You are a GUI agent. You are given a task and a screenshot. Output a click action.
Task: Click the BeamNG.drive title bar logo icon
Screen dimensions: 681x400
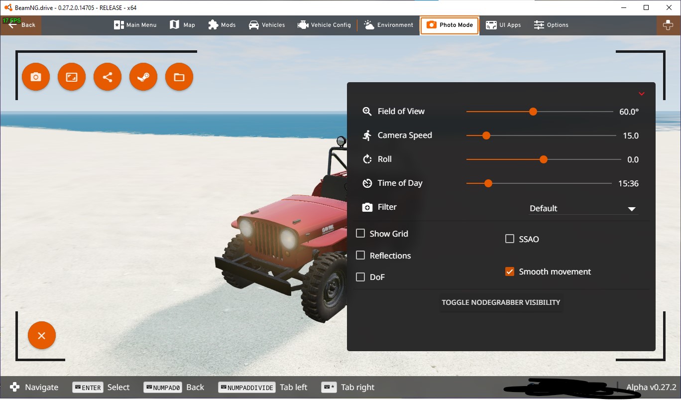coord(8,7)
